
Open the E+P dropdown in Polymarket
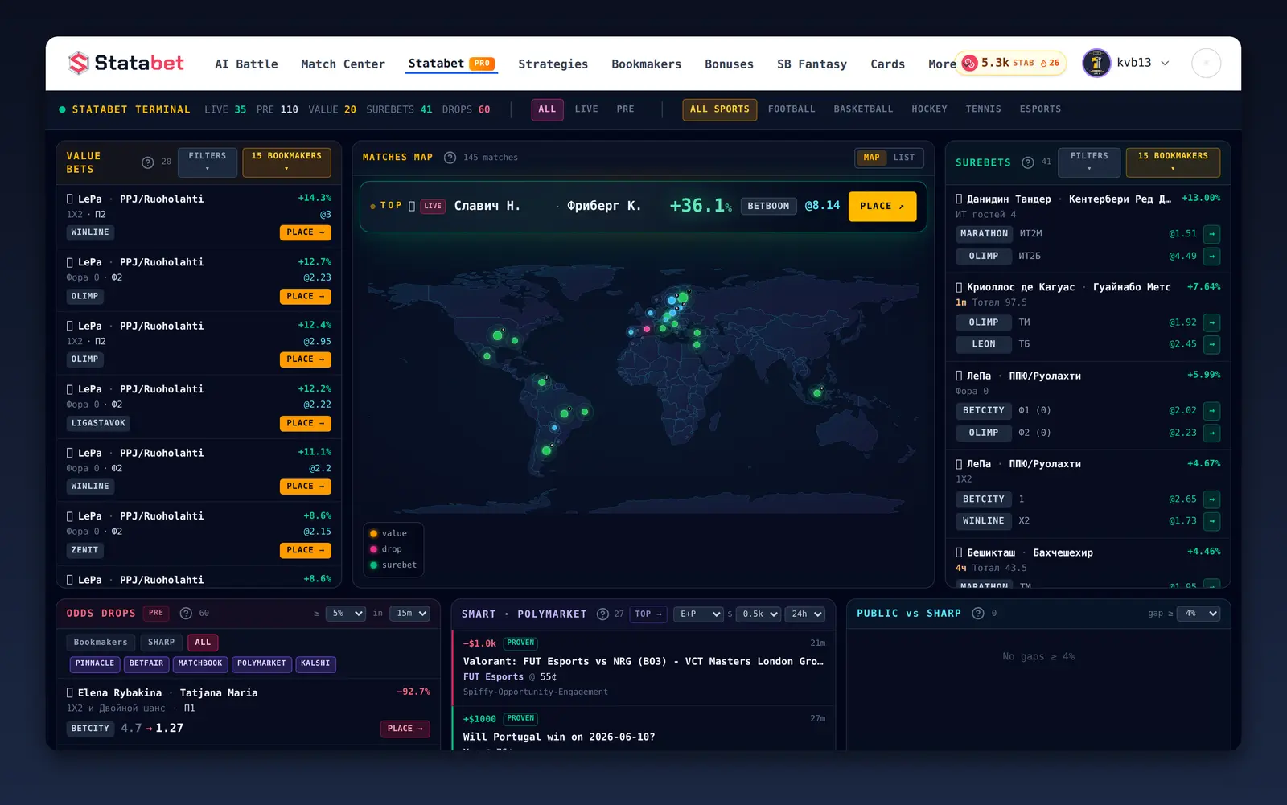(x=698, y=614)
